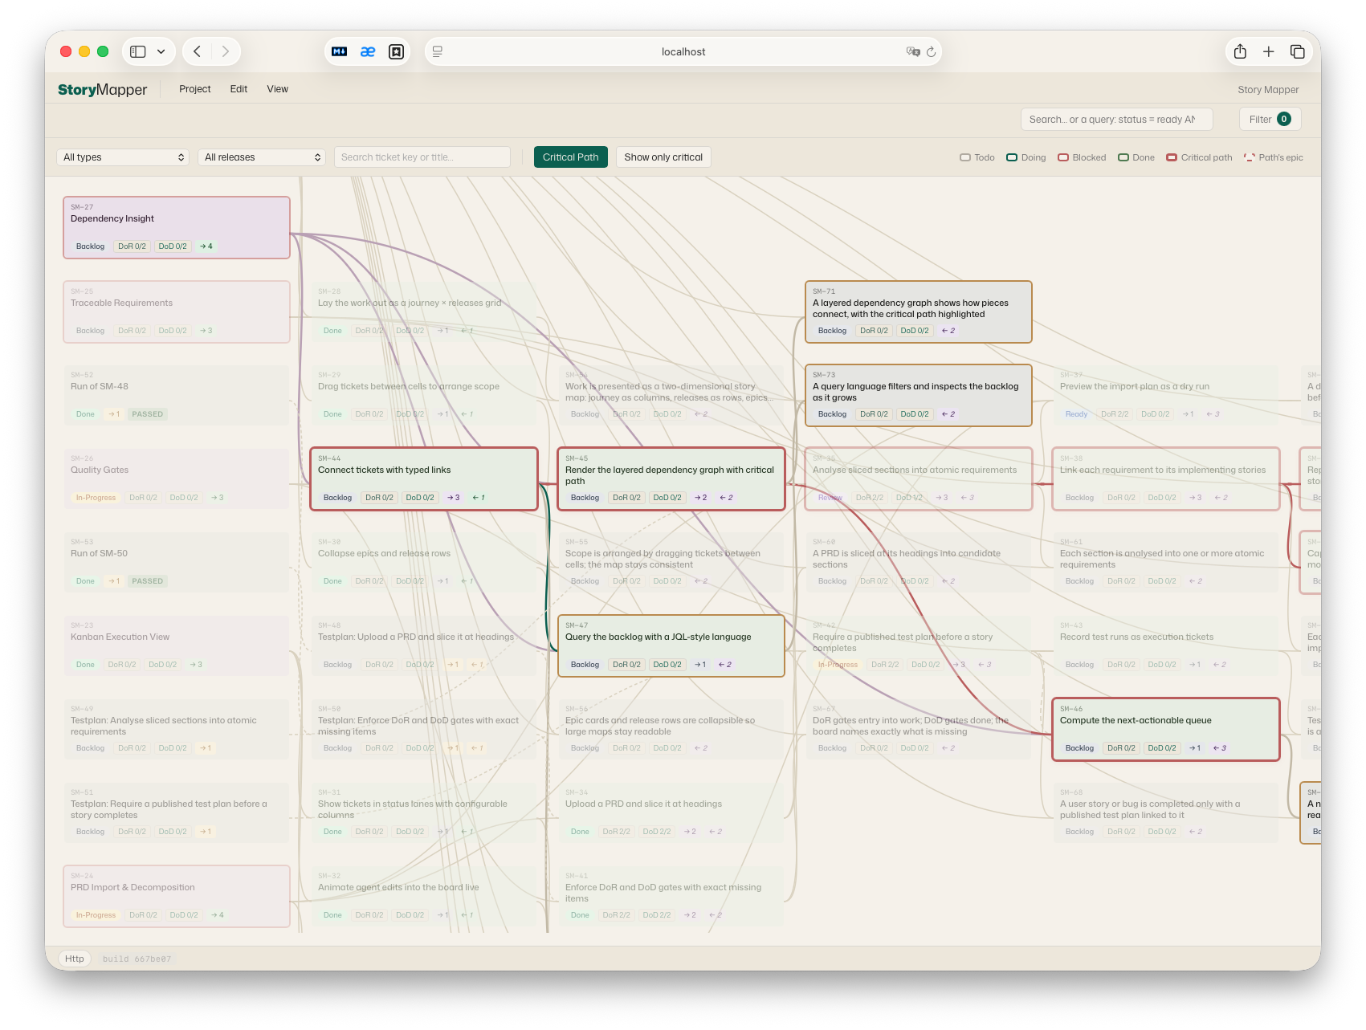Click DoR 0/2 badge on SM-47 card
This screenshot has height=1030, width=1366.
626,665
